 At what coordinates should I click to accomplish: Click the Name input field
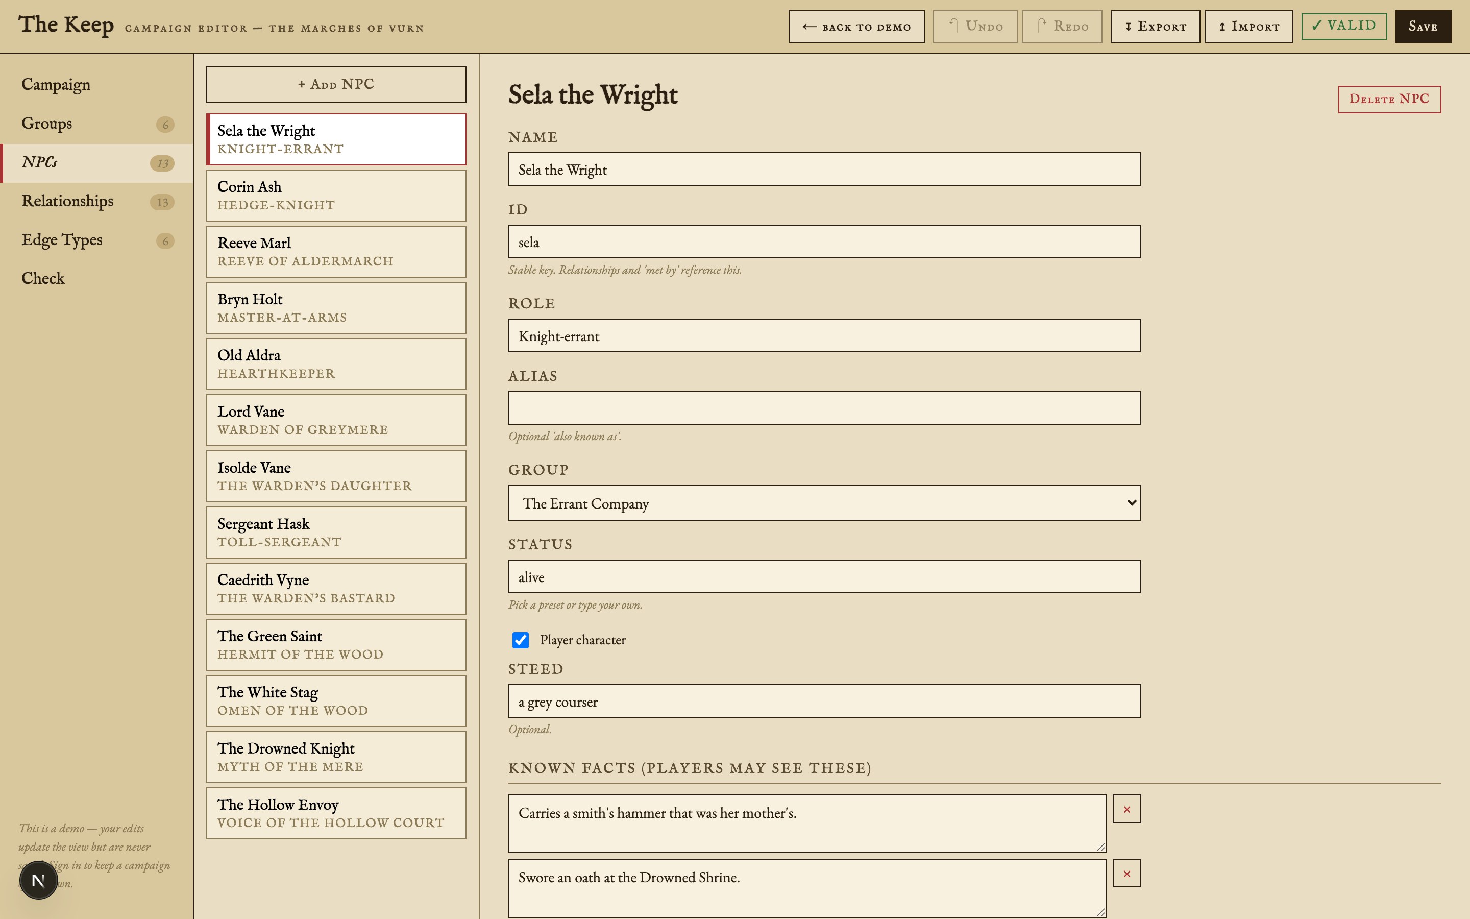tap(824, 169)
